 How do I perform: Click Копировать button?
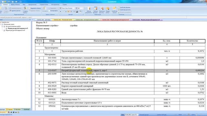[x=53, y=11]
